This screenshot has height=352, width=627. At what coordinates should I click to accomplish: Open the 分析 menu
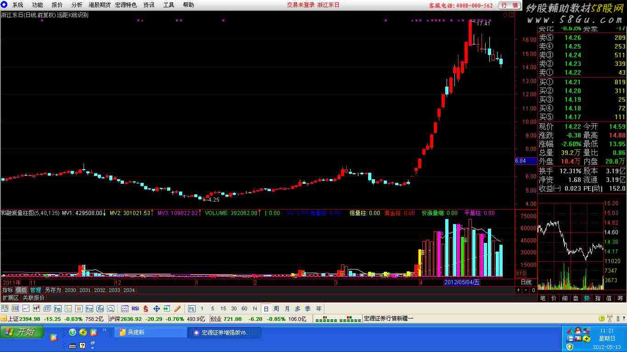click(x=77, y=5)
